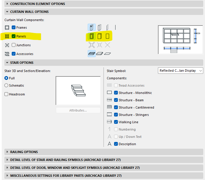Image resolution: width=205 pixels, height=180 pixels.
Task: Select simplified Junctions display icon
Action: (x=99, y=45)
